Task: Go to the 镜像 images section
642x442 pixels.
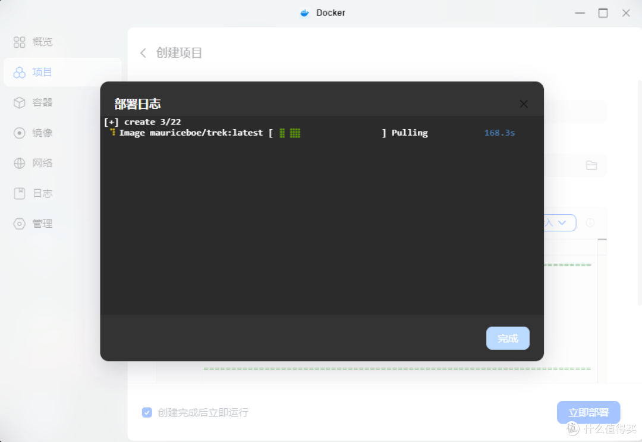Action: [62, 133]
